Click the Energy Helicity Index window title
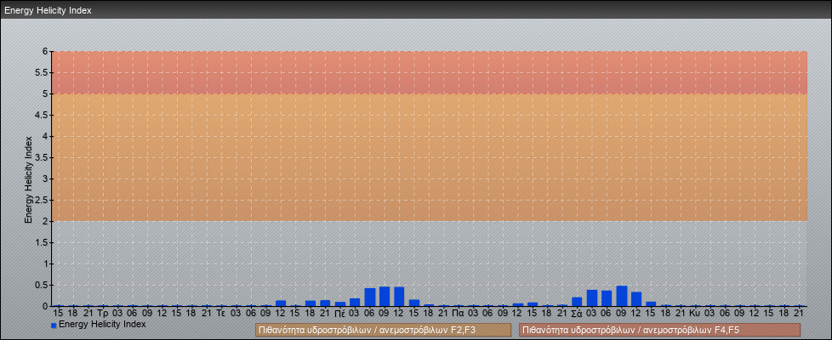 [x=48, y=10]
